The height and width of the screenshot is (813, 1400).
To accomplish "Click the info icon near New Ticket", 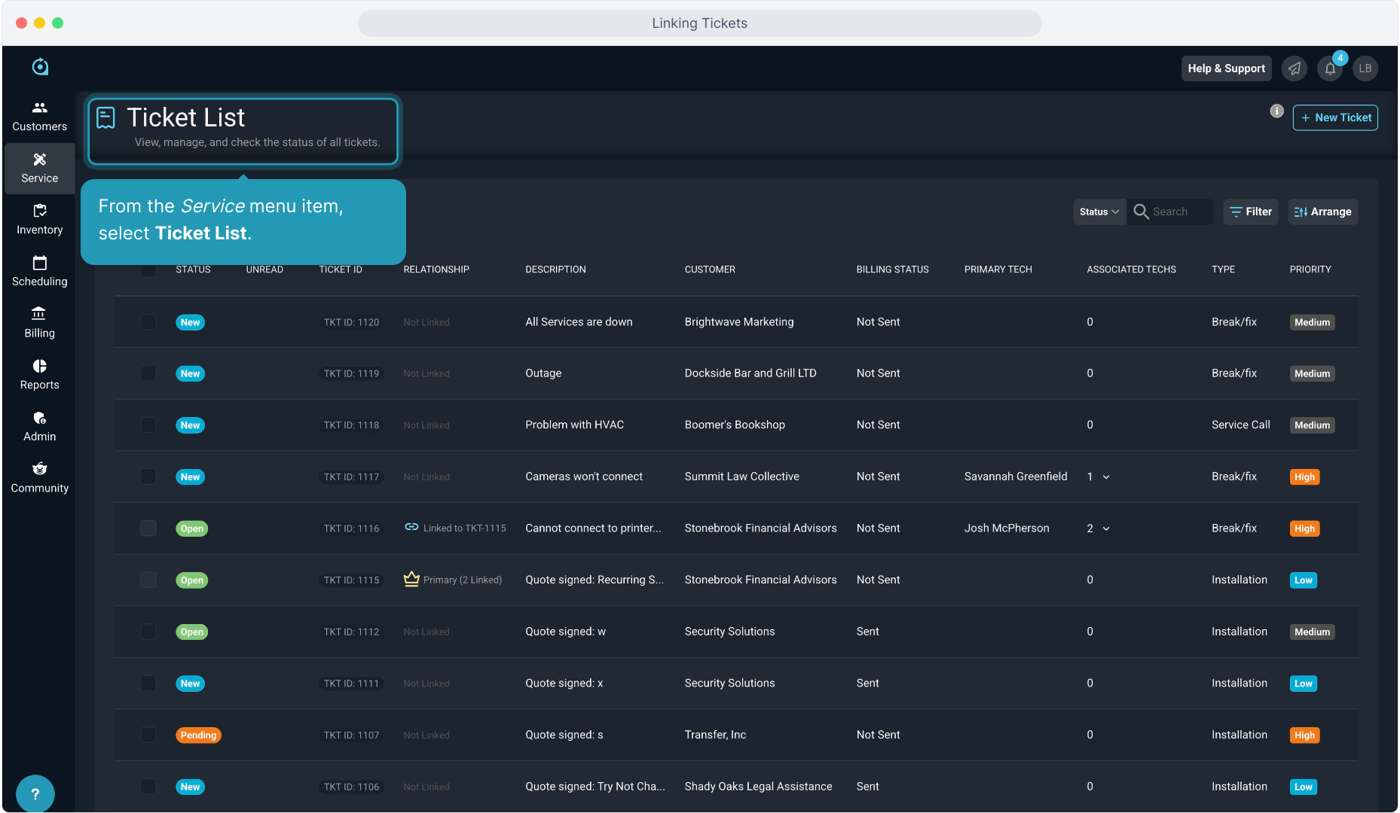I will (x=1276, y=111).
